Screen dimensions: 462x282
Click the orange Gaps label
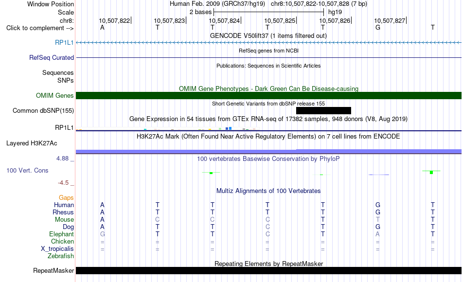(x=66, y=198)
